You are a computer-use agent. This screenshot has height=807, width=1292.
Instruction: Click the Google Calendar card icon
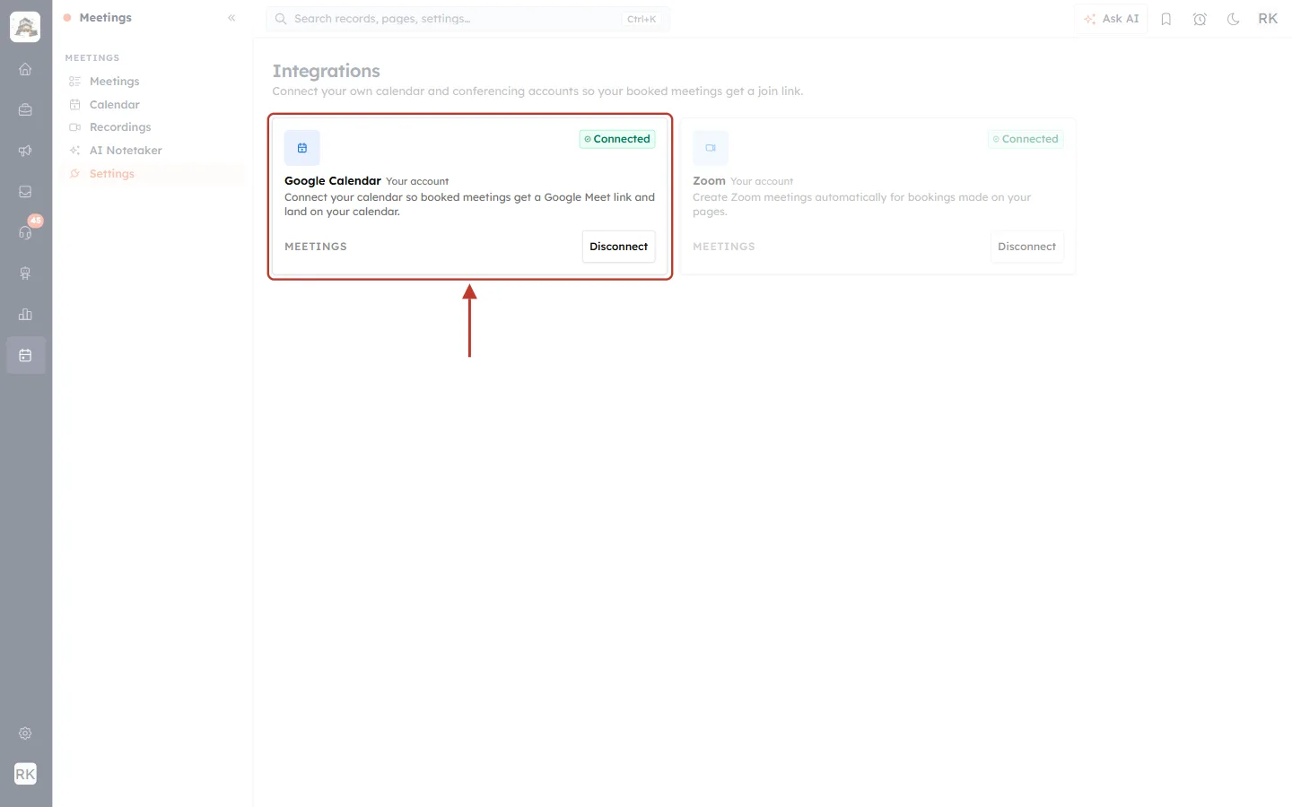pyautogui.click(x=302, y=148)
